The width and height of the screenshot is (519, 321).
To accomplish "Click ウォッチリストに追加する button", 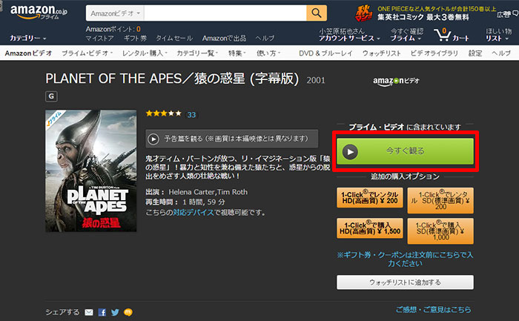I will (x=405, y=282).
